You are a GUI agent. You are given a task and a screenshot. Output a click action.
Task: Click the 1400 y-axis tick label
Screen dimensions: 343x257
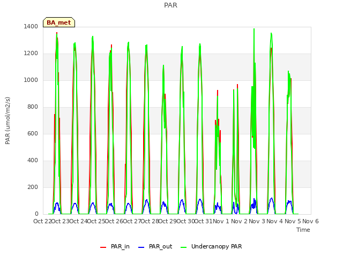[x=31, y=26]
